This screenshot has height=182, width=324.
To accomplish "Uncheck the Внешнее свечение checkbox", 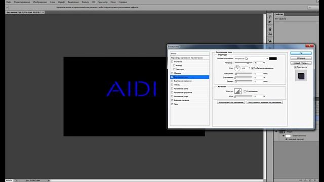I will 172,100.
